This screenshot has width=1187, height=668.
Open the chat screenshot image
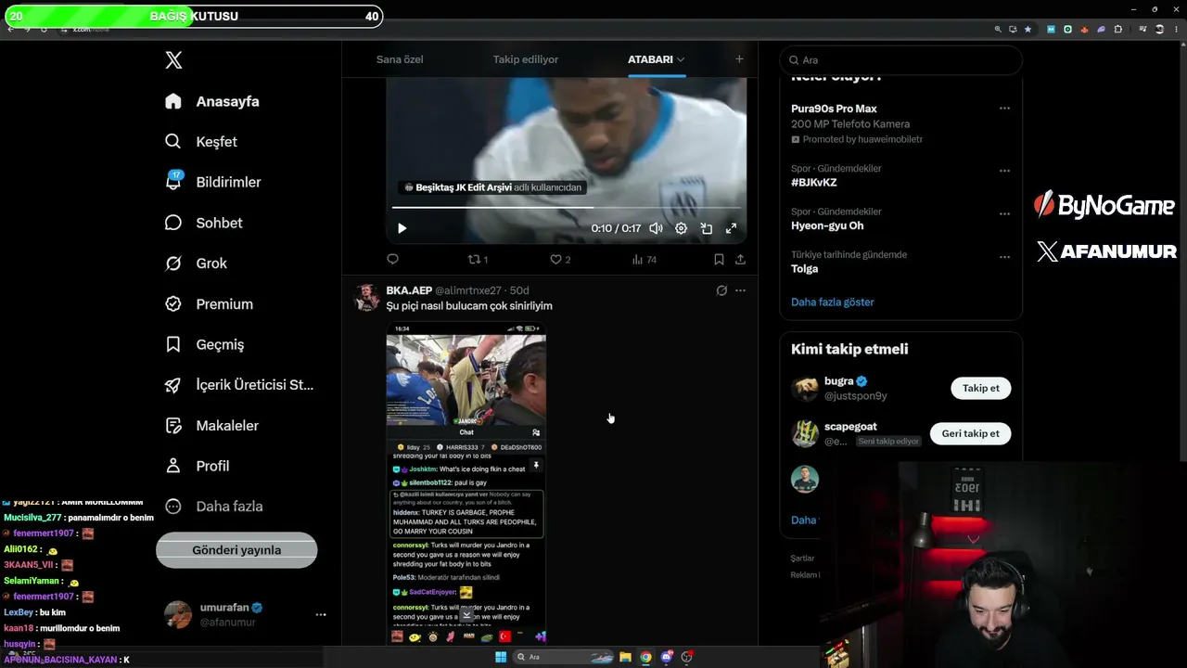pos(466,482)
